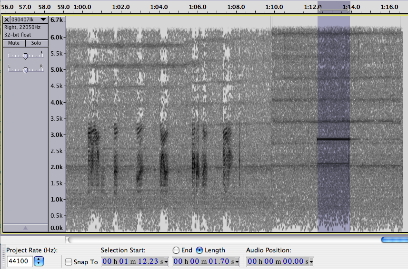The height and width of the screenshot is (269, 408).
Task: Enable the Snap To checkbox
Action: pyautogui.click(x=69, y=262)
